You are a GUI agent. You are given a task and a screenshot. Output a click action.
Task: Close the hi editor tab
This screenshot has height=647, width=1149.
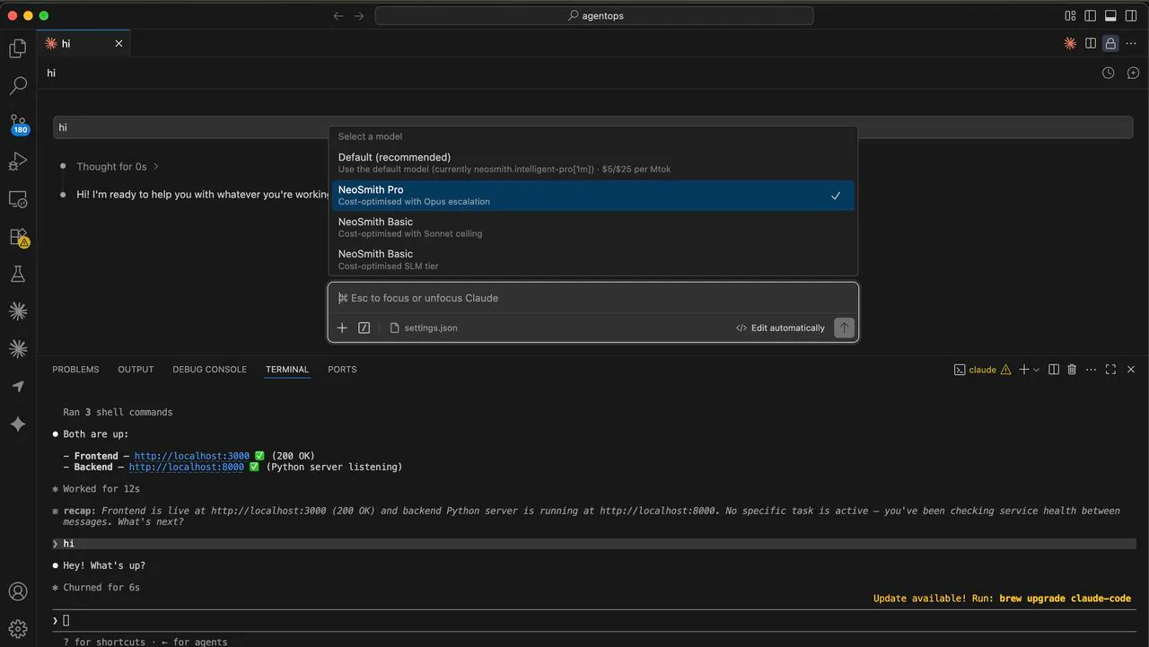pos(118,43)
